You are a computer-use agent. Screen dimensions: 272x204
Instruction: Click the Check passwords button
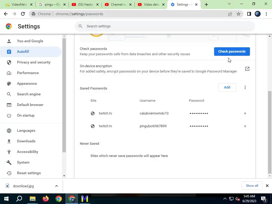click(232, 52)
